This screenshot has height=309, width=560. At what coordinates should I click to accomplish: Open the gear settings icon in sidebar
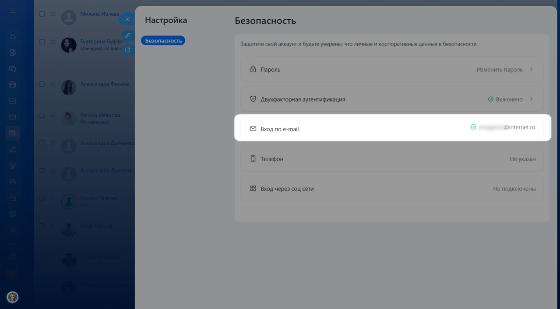(13, 257)
